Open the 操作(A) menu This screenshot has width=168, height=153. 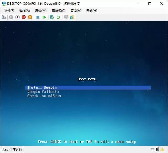24,10
